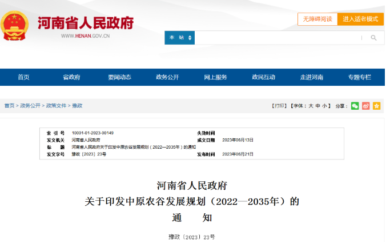The width and height of the screenshot is (386, 251).
Task: Click the national emblem logo
Action: coord(15,25)
